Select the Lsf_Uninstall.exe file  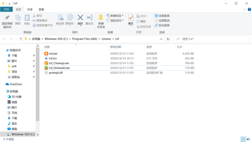[x=59, y=68]
